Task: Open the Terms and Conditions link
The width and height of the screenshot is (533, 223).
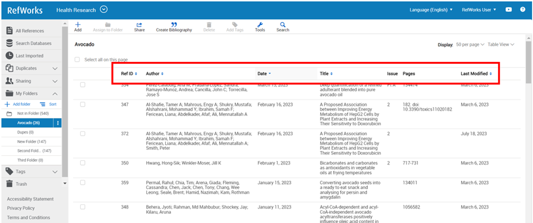Action: click(28, 217)
